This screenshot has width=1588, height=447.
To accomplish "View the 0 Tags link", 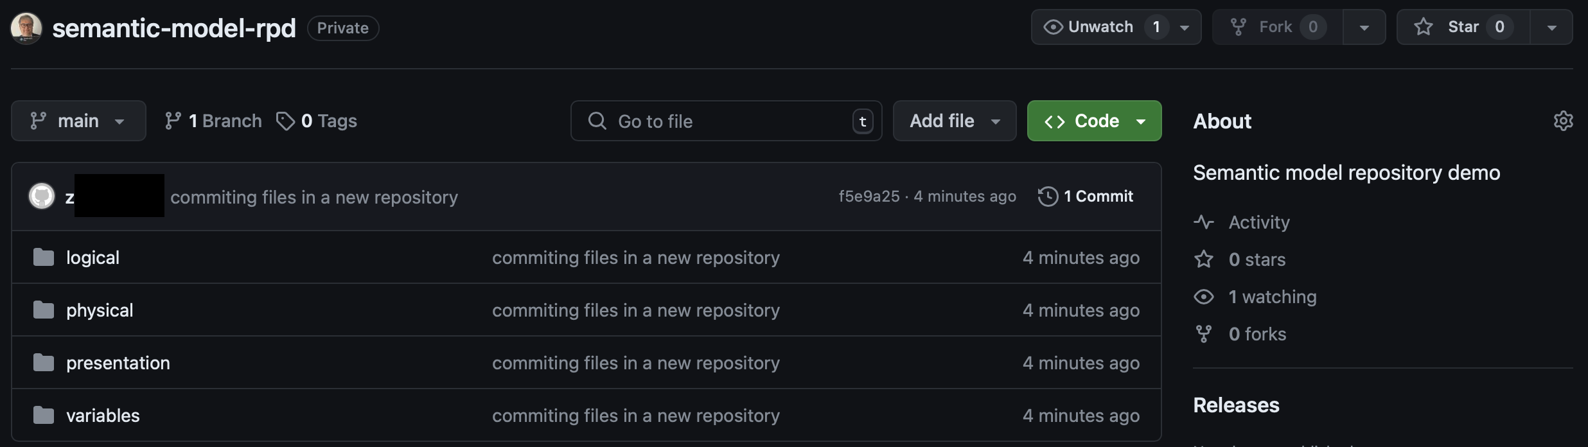I will click(x=317, y=121).
